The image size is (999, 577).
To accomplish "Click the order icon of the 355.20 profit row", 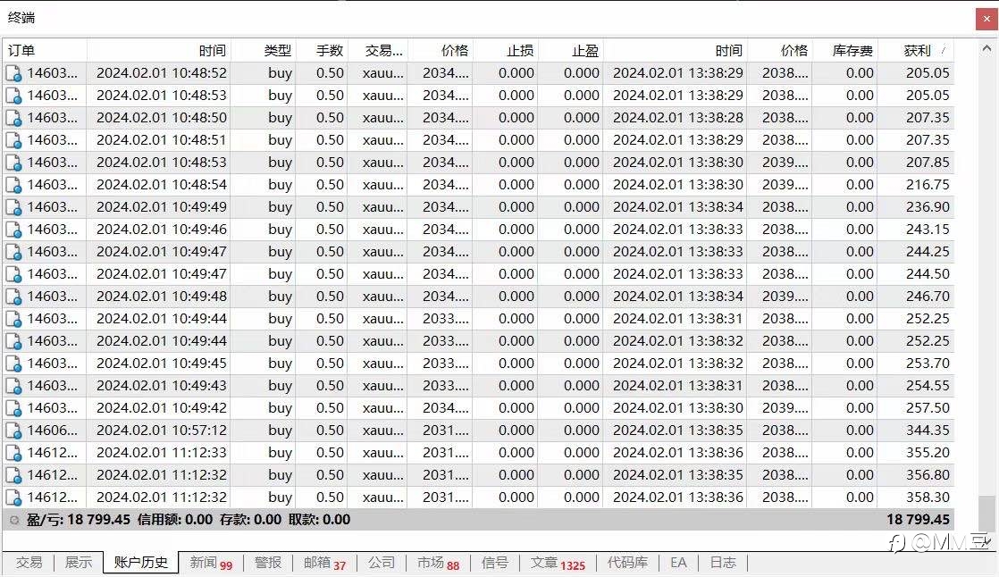I will tap(13, 453).
